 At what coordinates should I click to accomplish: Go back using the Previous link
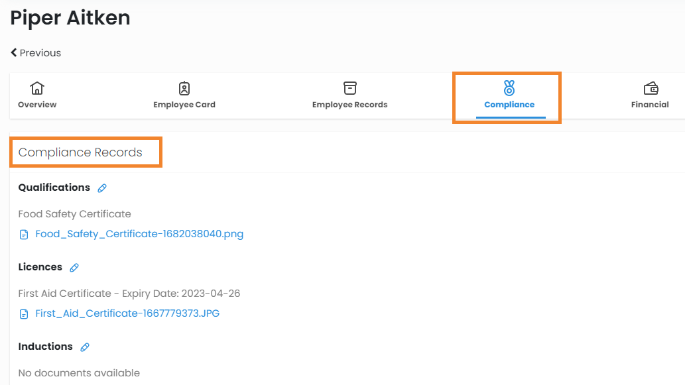coord(40,53)
